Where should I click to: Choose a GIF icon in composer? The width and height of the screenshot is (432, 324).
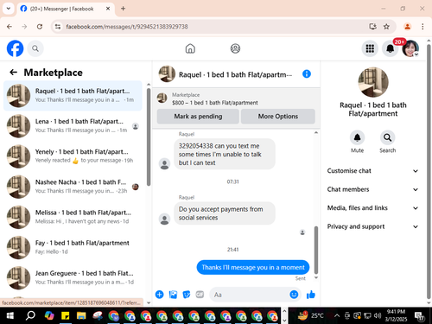tap(200, 295)
